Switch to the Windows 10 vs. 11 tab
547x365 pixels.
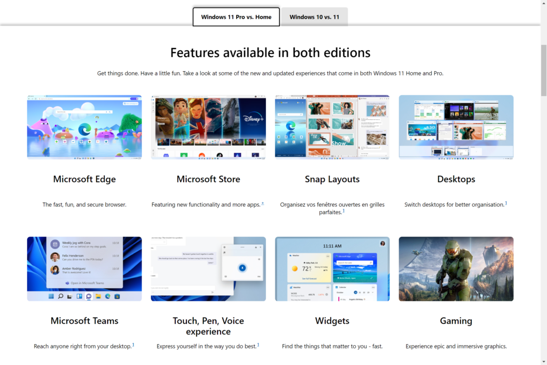tap(314, 17)
